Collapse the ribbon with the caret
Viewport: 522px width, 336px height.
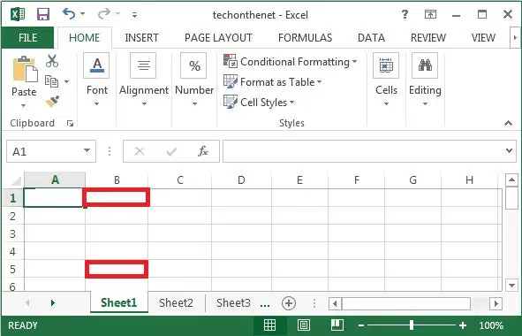click(x=508, y=123)
